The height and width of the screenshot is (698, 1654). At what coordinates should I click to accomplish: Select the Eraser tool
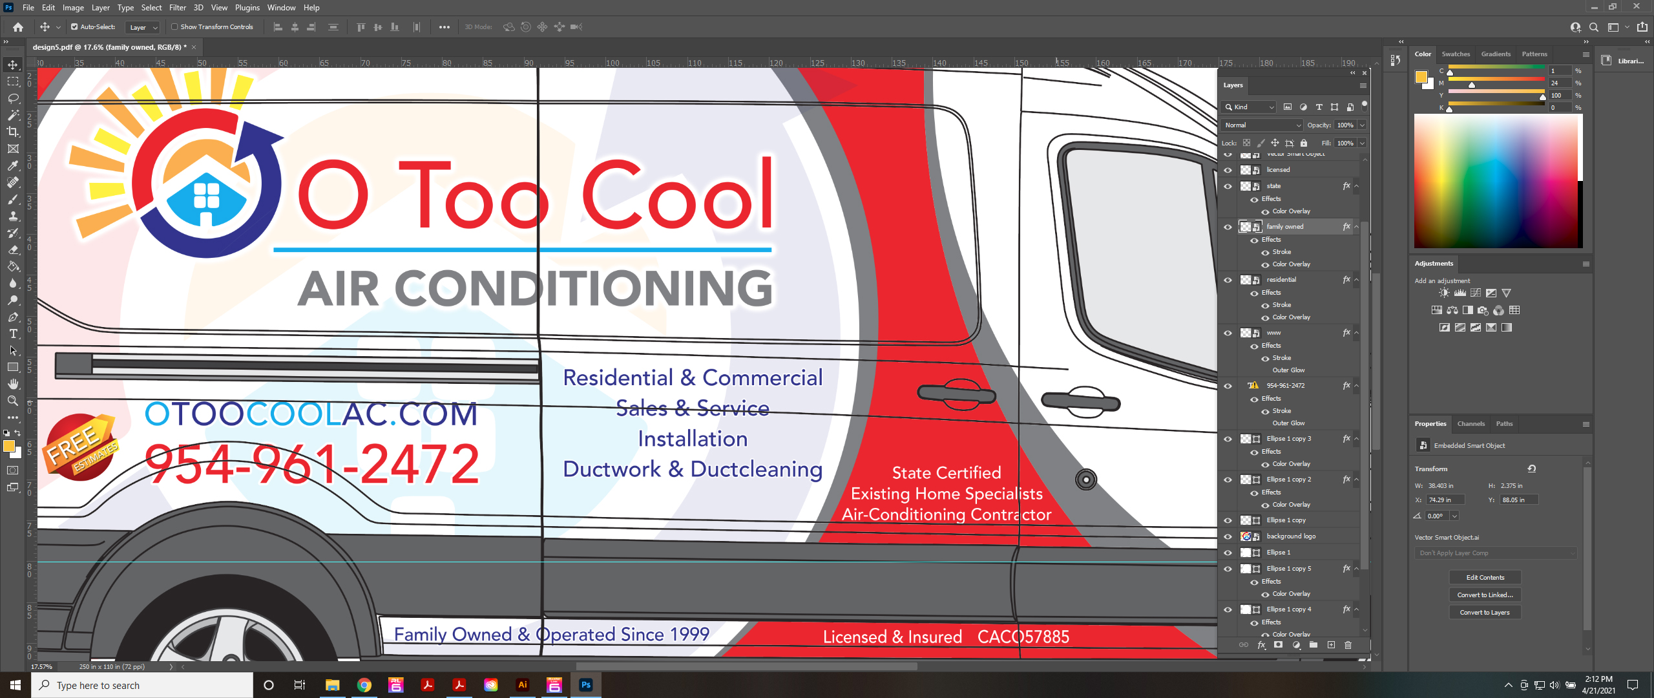pos(13,249)
